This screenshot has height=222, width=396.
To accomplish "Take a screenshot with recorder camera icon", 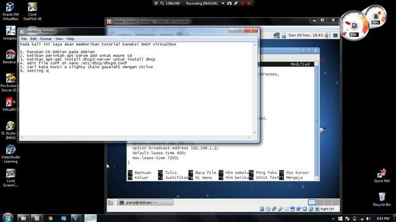I will [230, 3].
